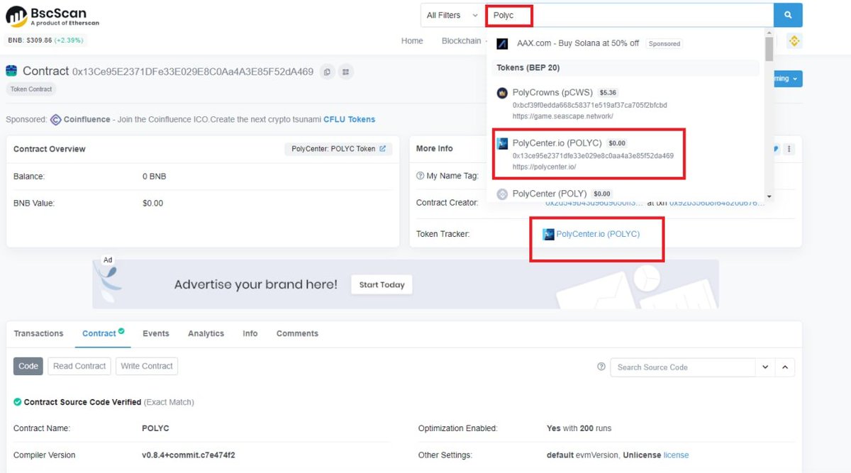Switch to the Info tab

pyautogui.click(x=250, y=333)
